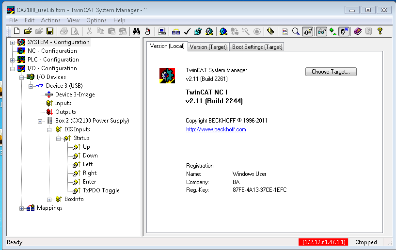Open the Actions menu
Viewport: 396px width, 250px height.
pos(51,20)
